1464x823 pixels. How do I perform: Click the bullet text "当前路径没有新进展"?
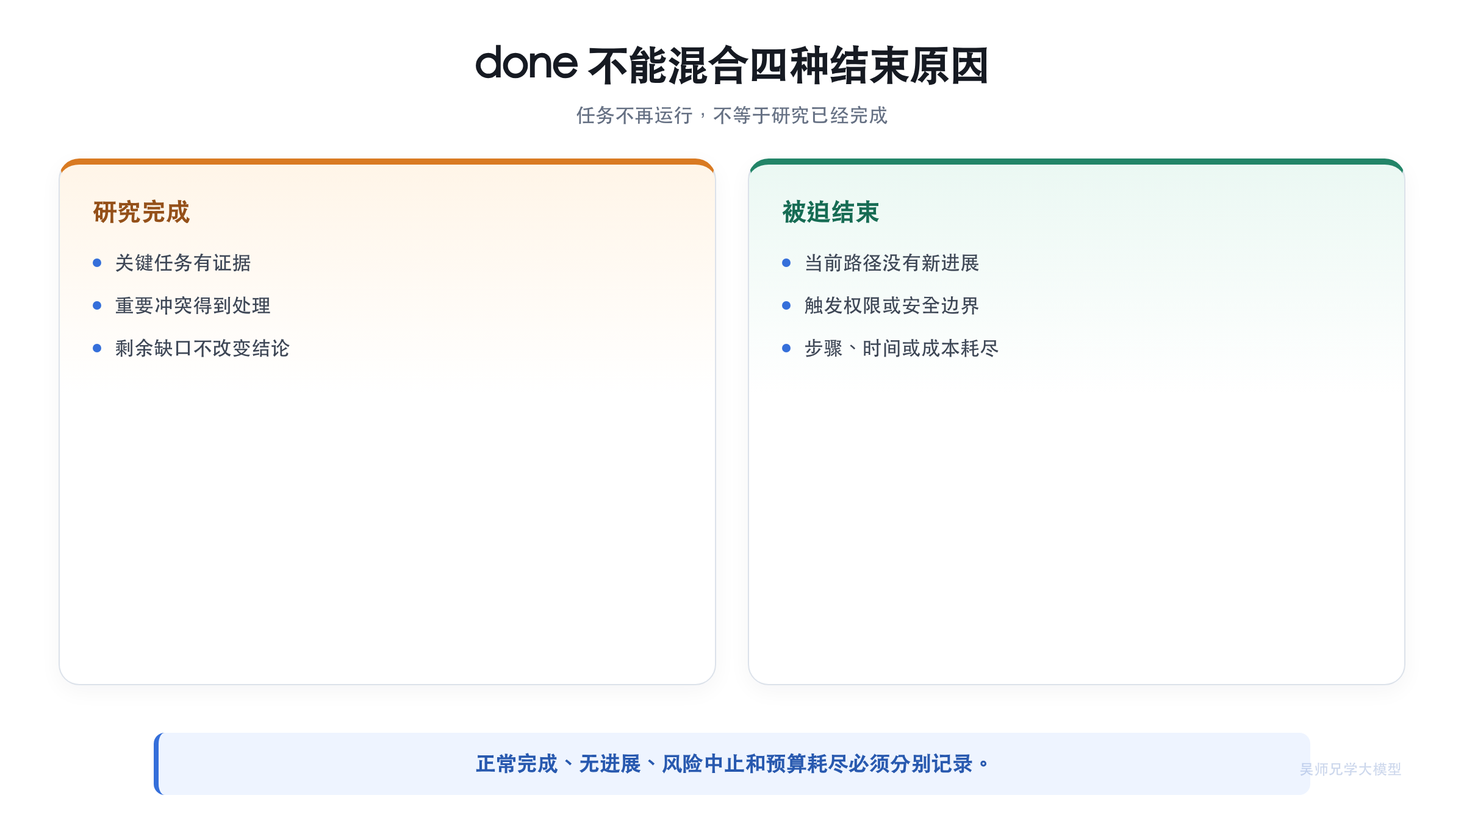point(892,263)
